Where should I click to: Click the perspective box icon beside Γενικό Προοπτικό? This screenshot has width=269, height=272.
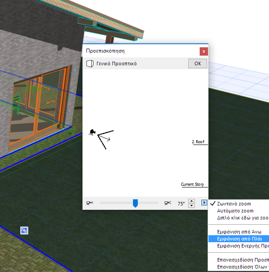pos(90,64)
